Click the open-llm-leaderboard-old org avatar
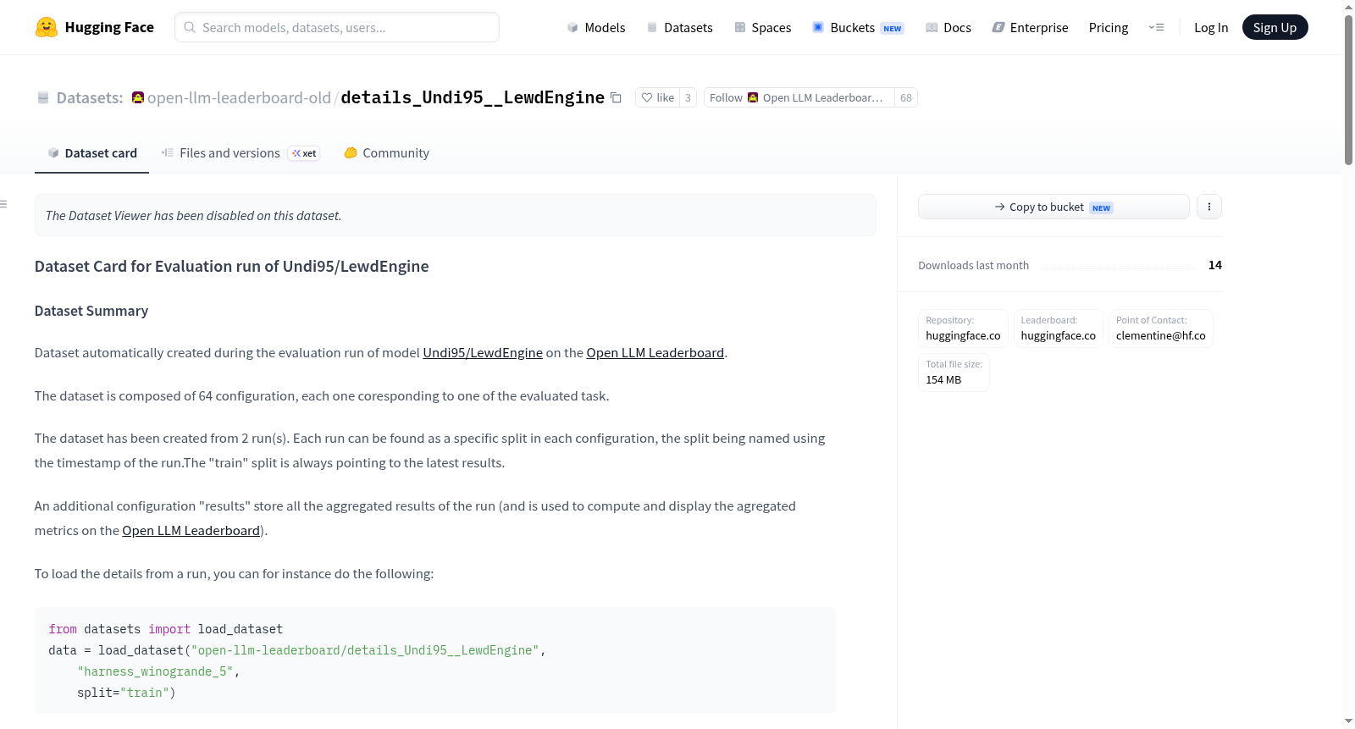Image resolution: width=1355 pixels, height=729 pixels. pos(138,97)
